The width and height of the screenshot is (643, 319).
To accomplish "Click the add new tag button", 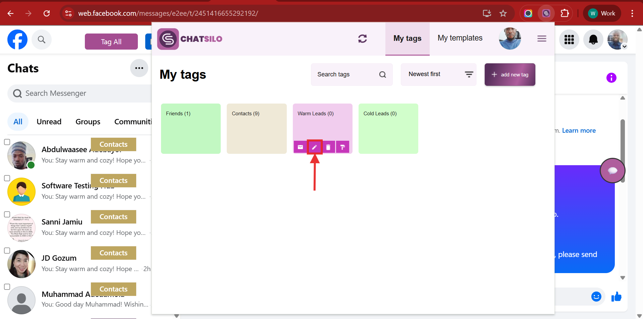I will [510, 74].
